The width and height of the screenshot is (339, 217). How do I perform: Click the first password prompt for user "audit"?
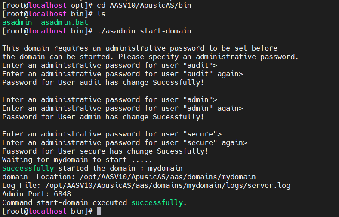110,65
